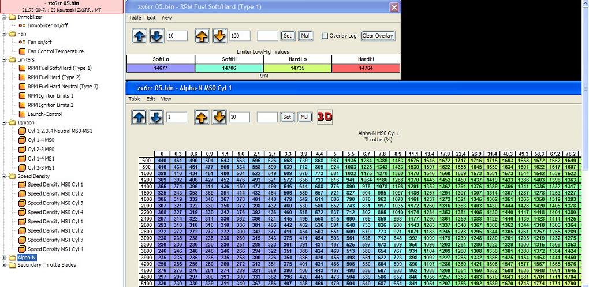Image resolution: width=589 pixels, height=287 pixels.
Task: Toggle the Immobilizer on/off switch item
Action: pyautogui.click(x=22, y=25)
